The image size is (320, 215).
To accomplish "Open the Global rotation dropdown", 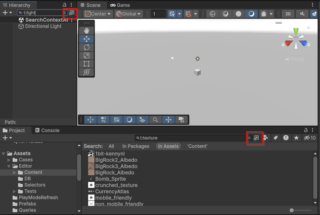I will pos(128,14).
